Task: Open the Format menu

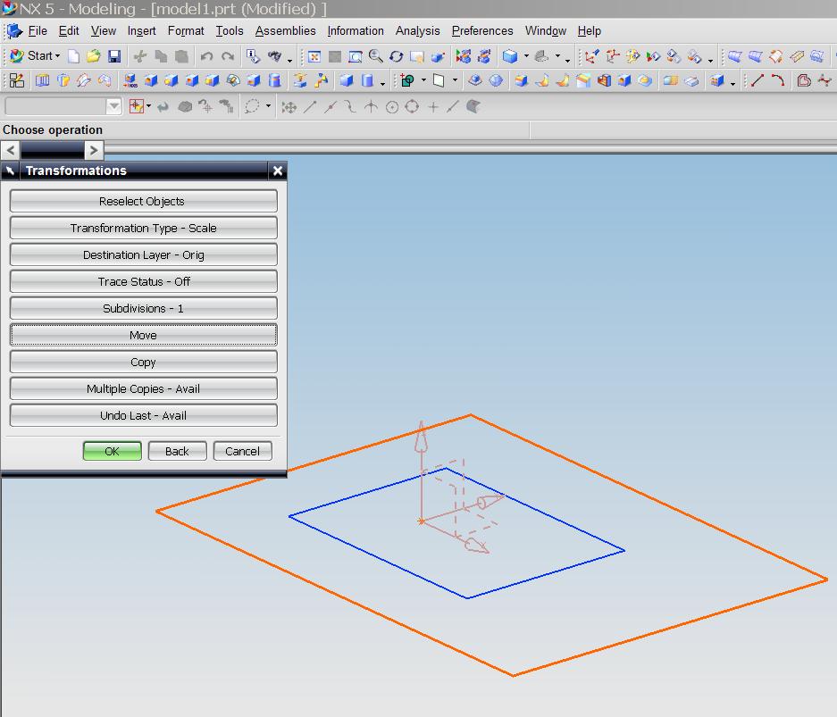Action: pyautogui.click(x=186, y=31)
